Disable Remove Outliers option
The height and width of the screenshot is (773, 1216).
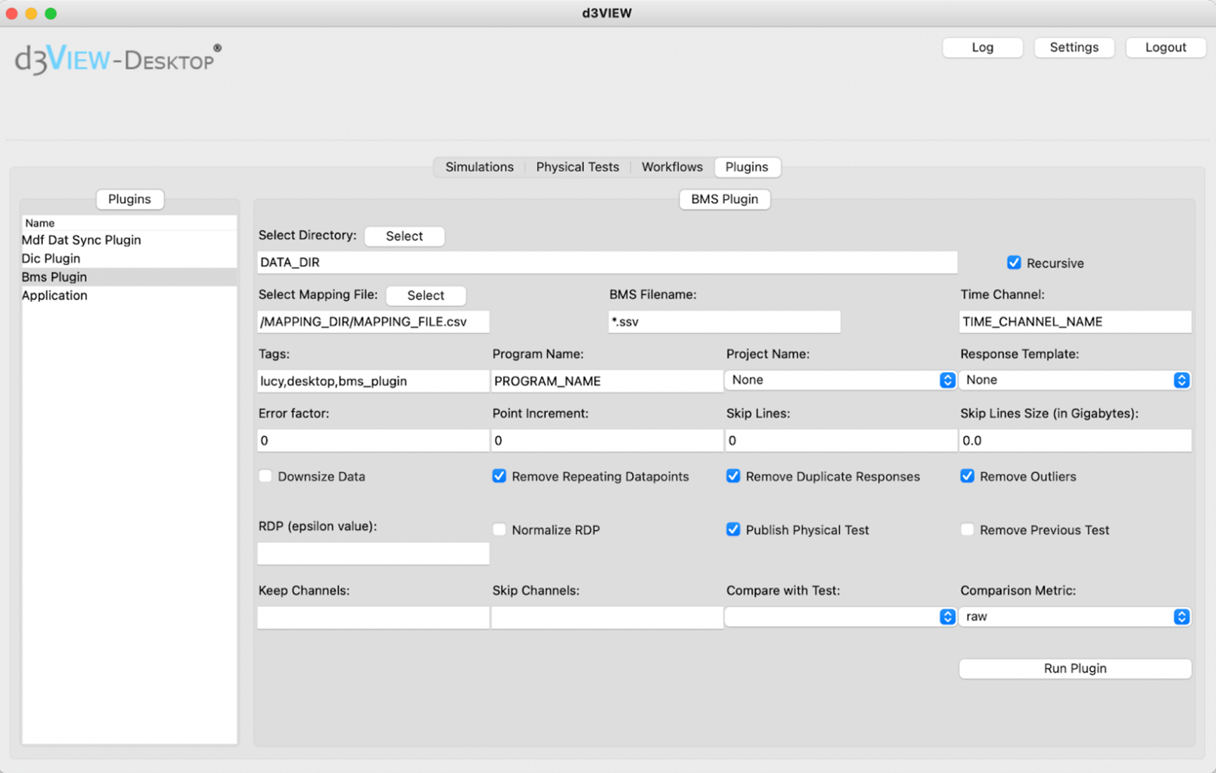967,476
